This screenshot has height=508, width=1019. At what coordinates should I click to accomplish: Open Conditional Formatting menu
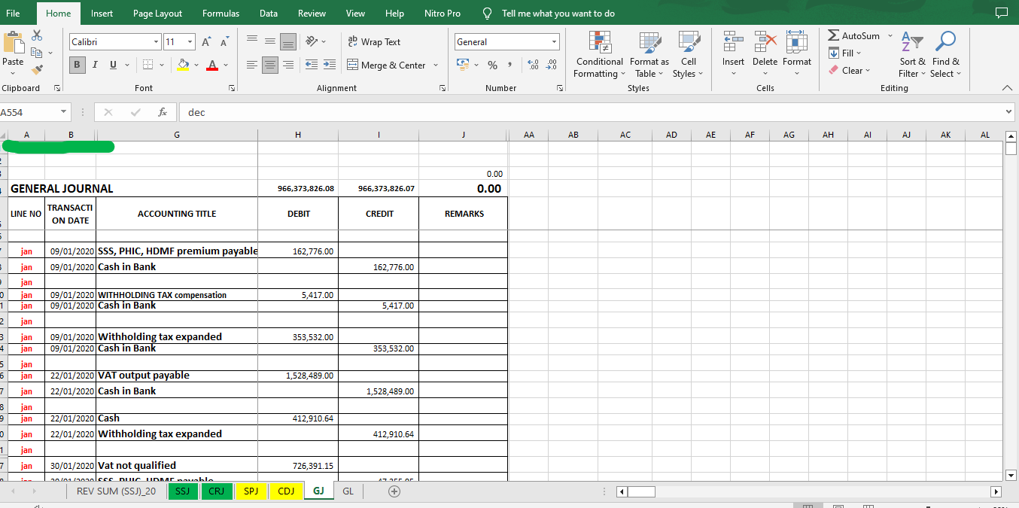coord(599,54)
